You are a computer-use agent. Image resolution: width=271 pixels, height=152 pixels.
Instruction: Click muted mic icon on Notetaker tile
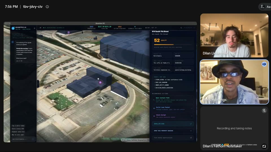pos(264,110)
